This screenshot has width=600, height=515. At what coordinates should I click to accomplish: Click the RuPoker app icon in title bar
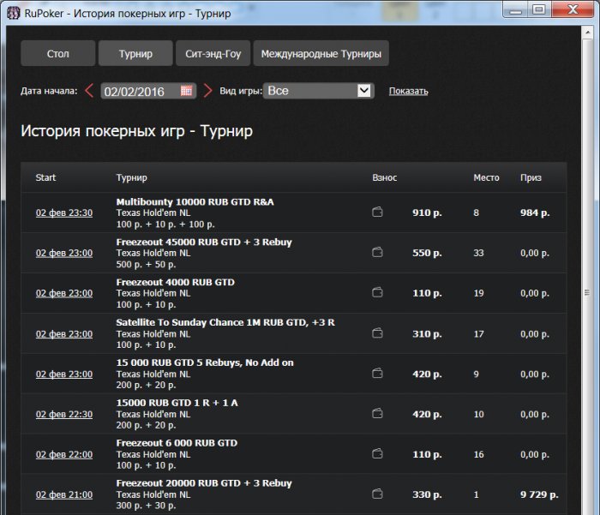tap(13, 13)
